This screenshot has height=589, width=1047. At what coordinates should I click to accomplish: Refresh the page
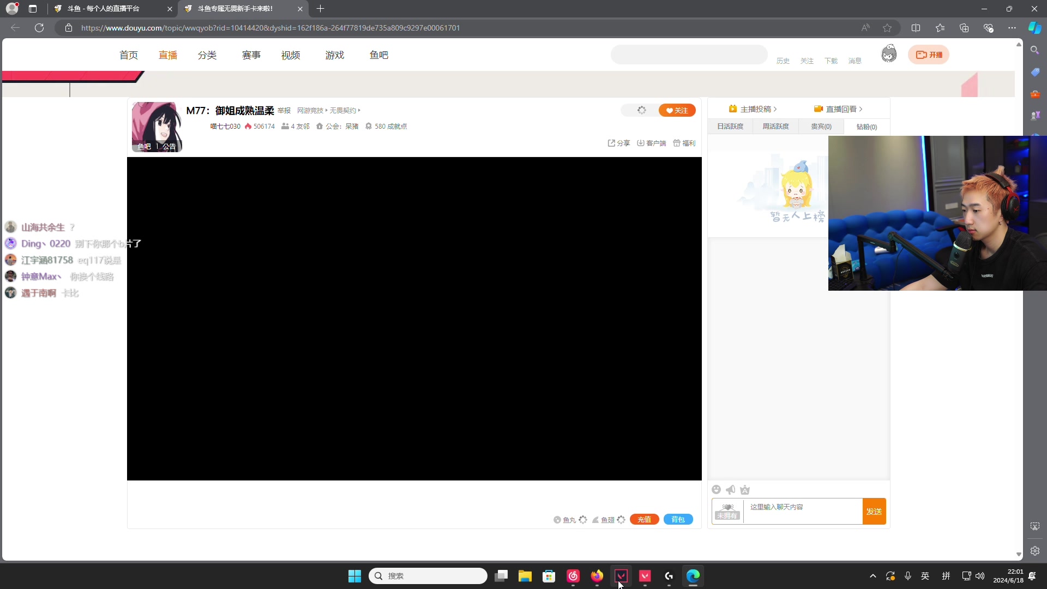39,28
